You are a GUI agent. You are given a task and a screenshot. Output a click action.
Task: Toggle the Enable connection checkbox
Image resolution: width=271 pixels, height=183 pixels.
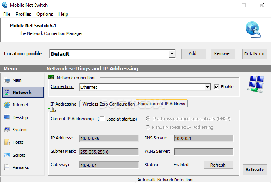[x=216, y=87]
